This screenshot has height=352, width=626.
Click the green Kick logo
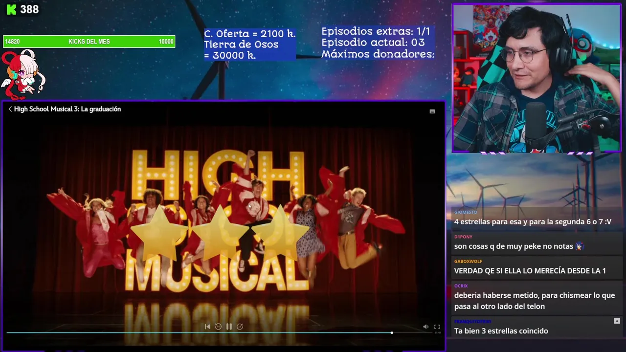point(11,9)
